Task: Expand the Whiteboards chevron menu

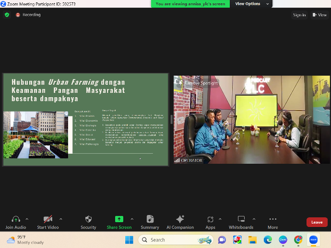Action: point(255,219)
